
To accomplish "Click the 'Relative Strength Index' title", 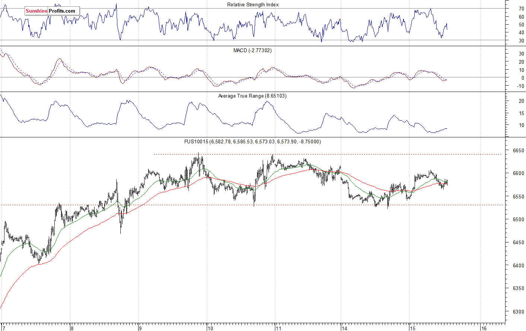I will click(253, 4).
